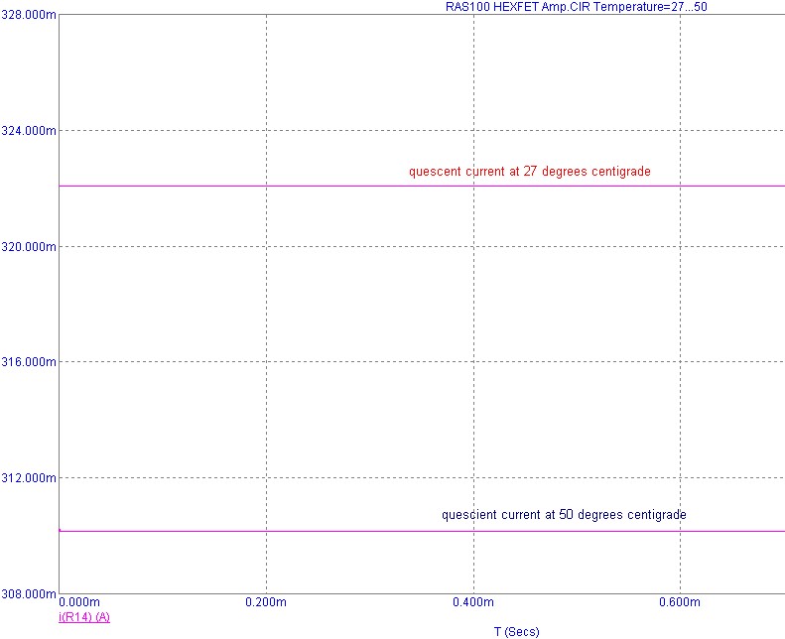
Task: Click the 0.400m x-axis label
Action: click(473, 602)
